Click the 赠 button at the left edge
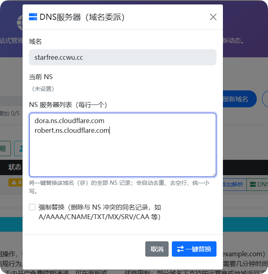Screen dimensions: 268x274 pos(5,149)
